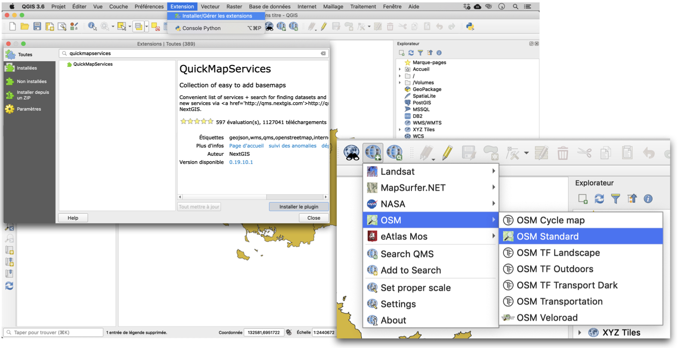Image resolution: width=678 pixels, height=348 pixels.
Task: Click Installer le plugin button
Action: click(x=298, y=207)
